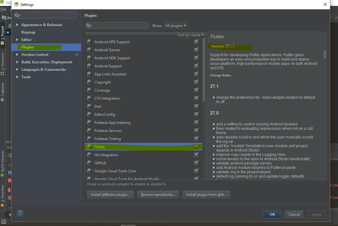This screenshot has width=338, height=226.
Task: Close the Settings dialog
Action: [x=325, y=4]
